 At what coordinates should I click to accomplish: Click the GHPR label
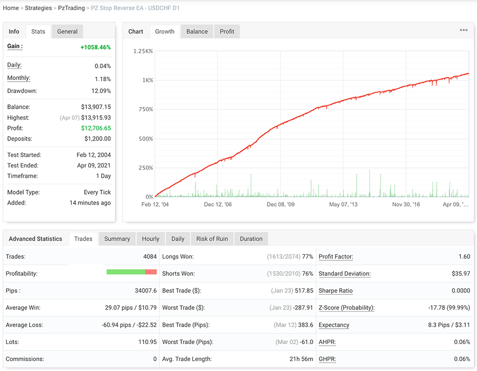[x=327, y=359]
